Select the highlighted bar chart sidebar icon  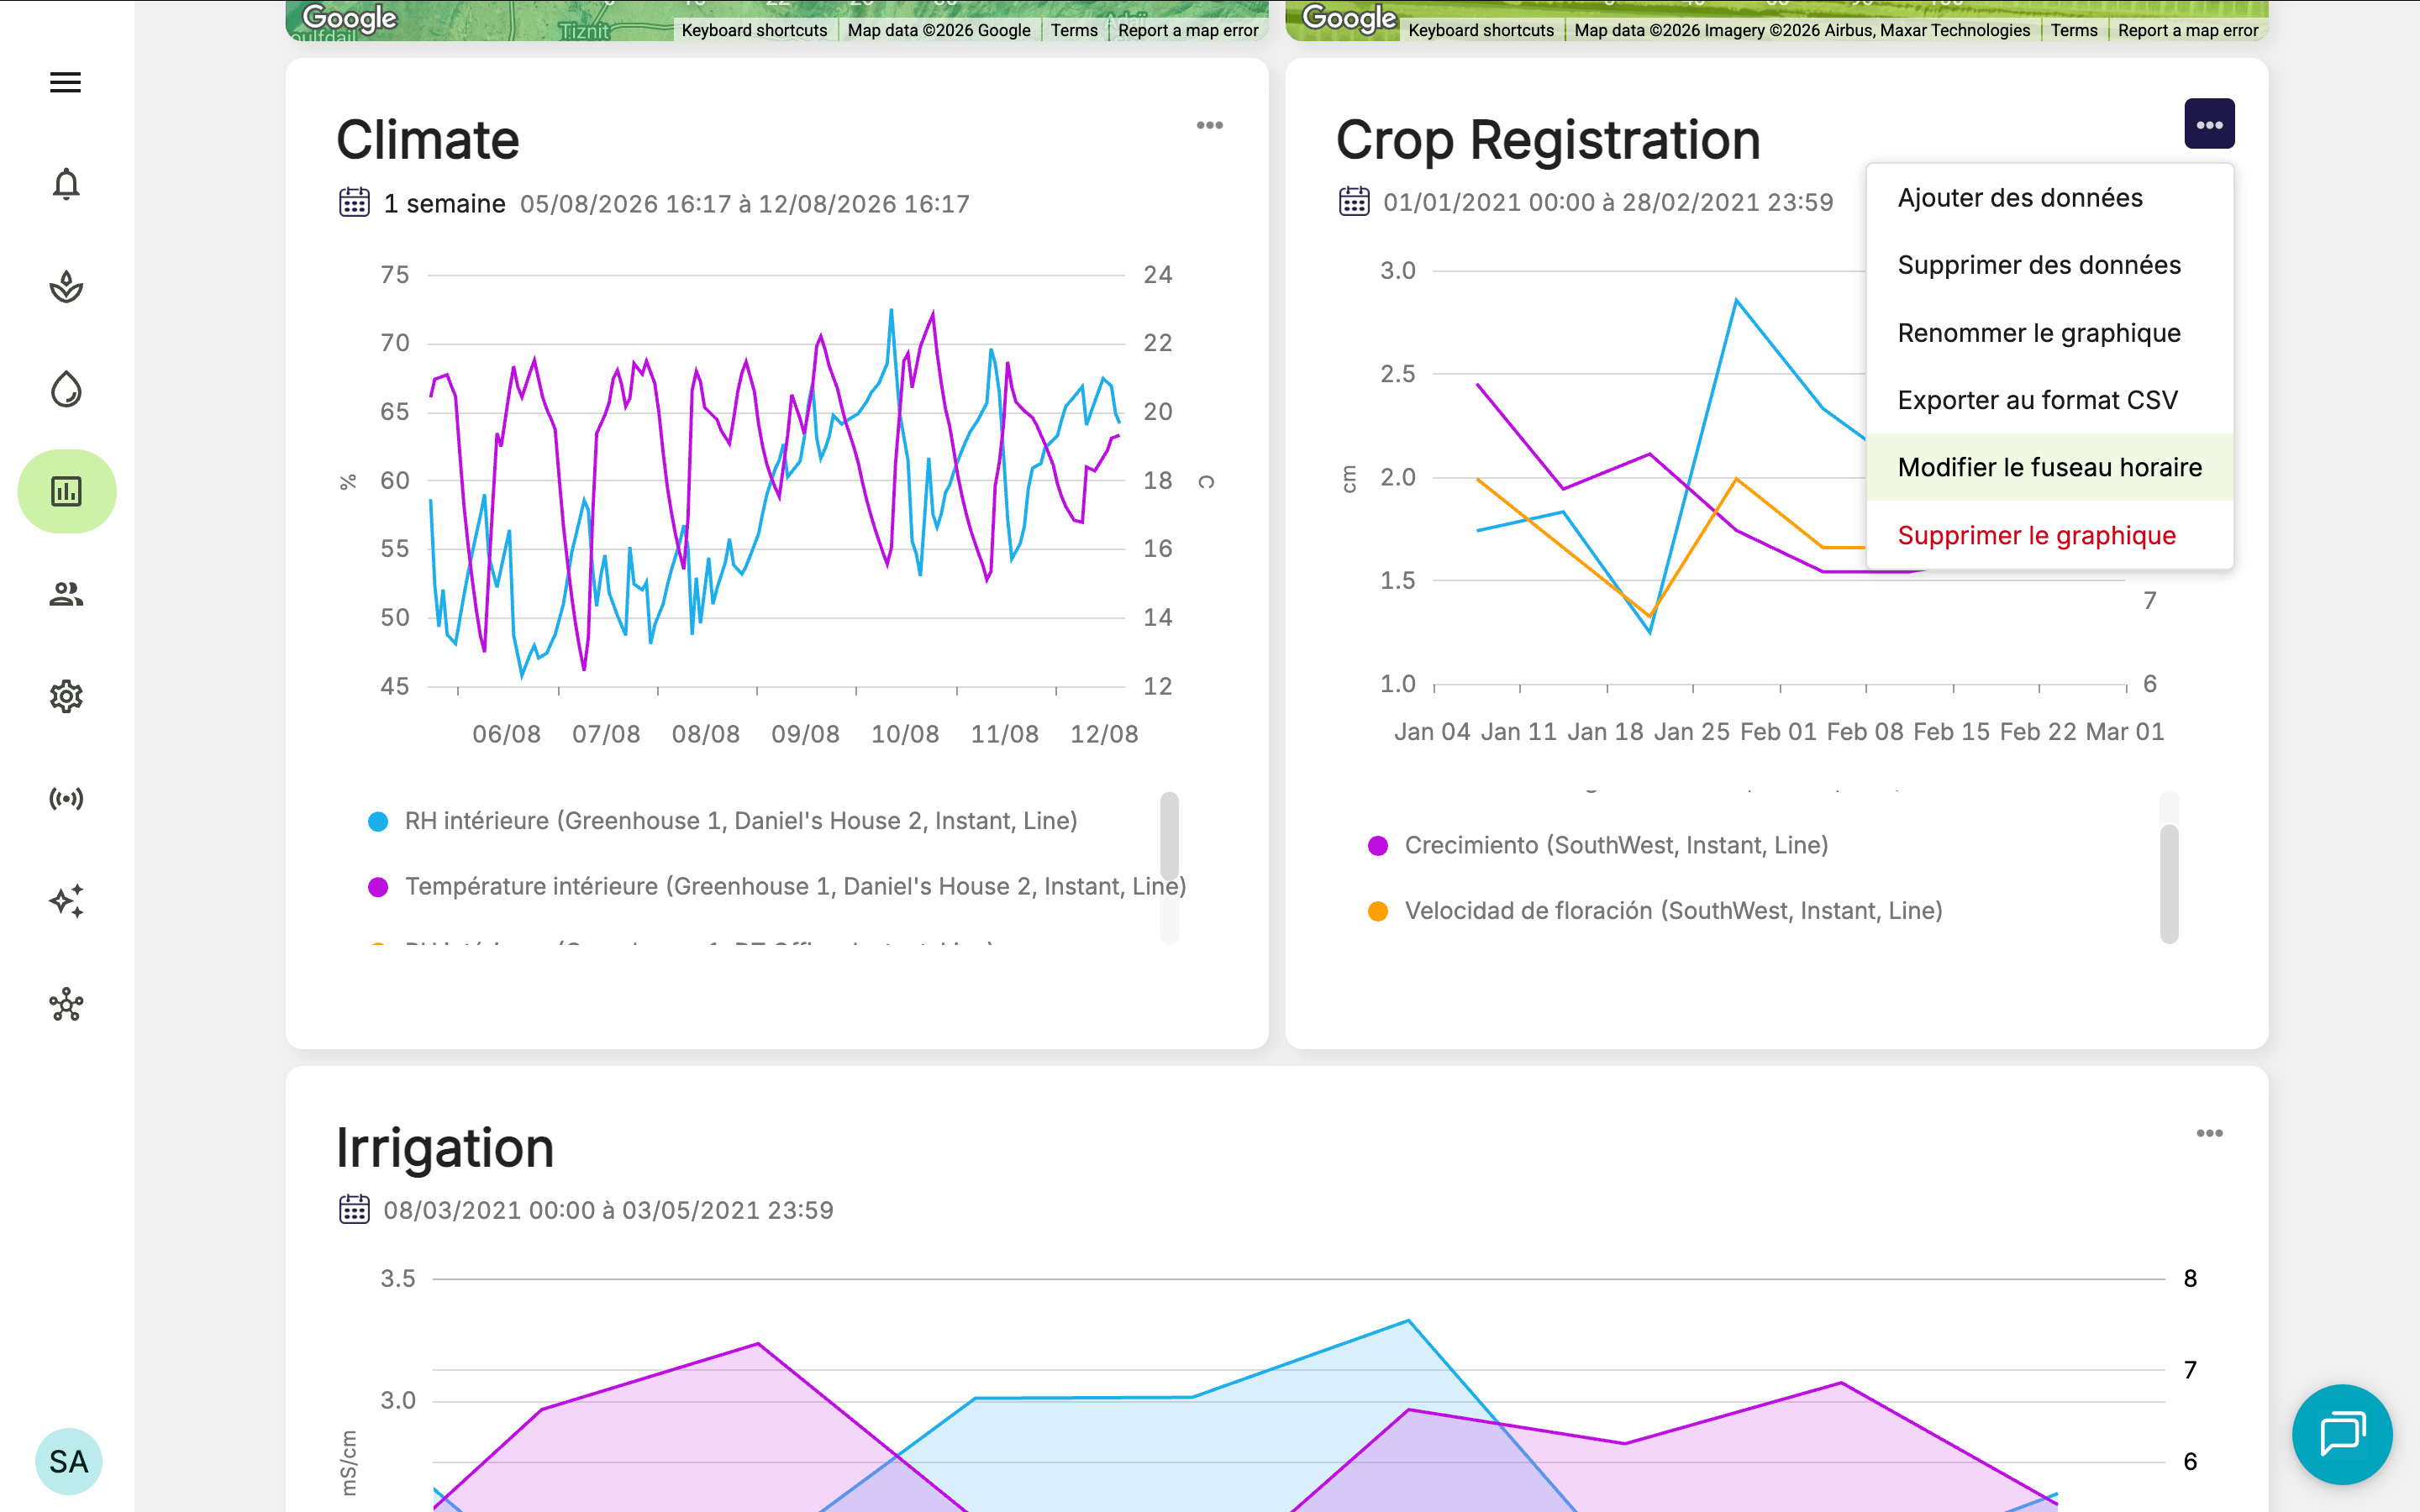pyautogui.click(x=67, y=491)
